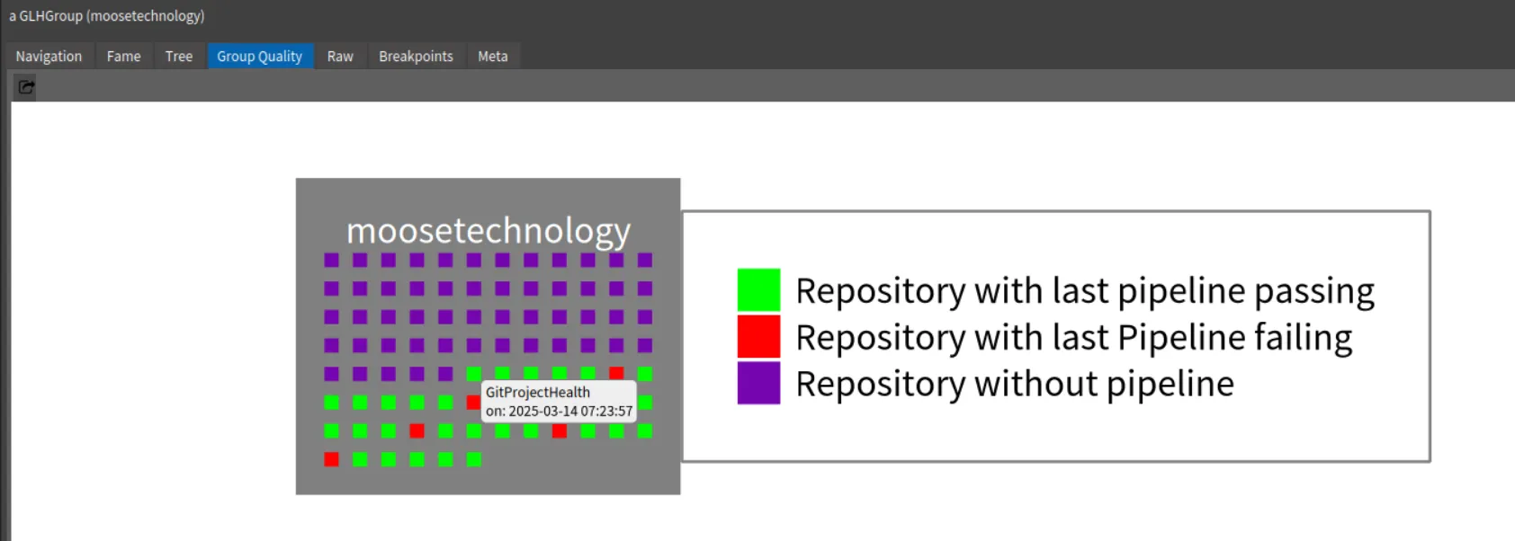Select the last green square in the bottom row
The height and width of the screenshot is (541, 1515).
point(473,459)
